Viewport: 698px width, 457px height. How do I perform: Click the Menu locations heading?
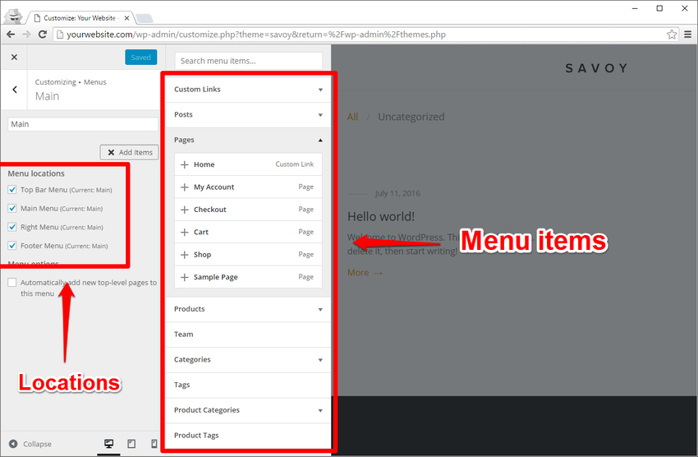(x=36, y=173)
